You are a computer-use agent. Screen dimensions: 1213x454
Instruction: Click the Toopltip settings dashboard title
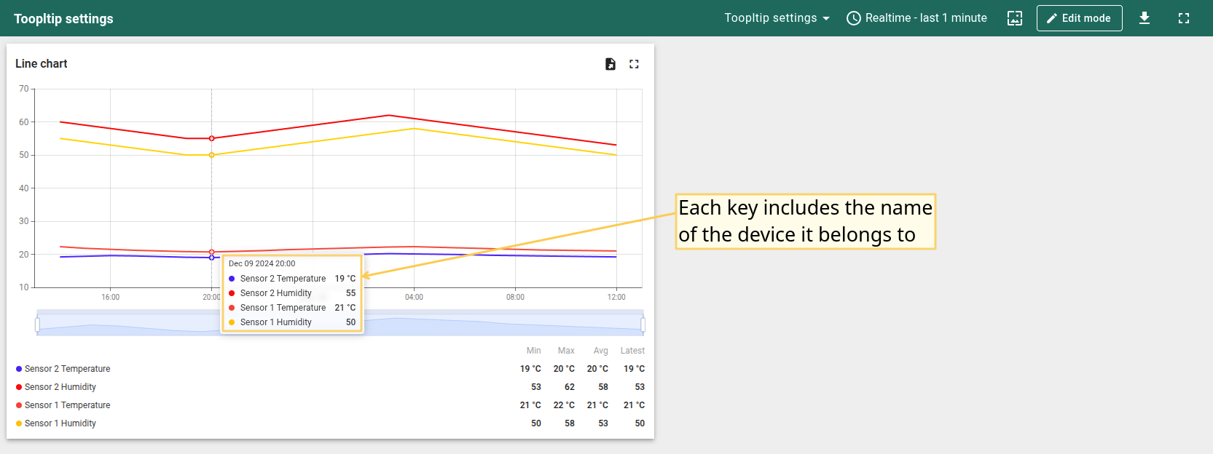click(x=63, y=19)
